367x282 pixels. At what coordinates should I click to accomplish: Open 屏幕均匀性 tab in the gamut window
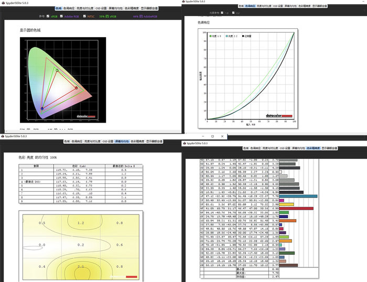click(x=116, y=8)
